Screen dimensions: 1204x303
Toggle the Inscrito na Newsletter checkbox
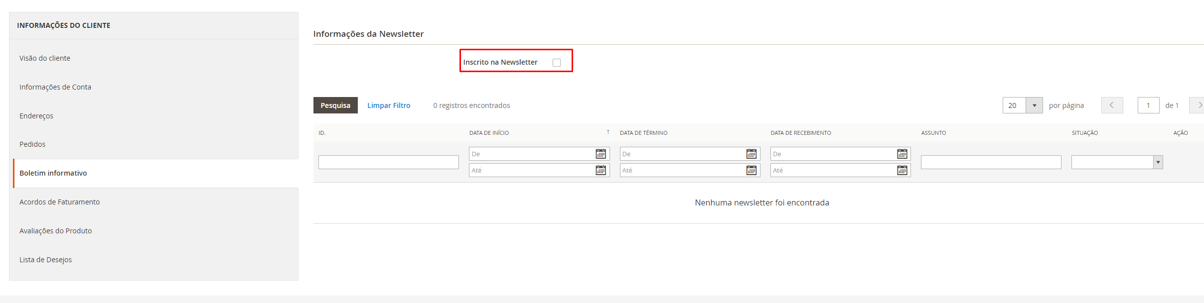click(557, 63)
